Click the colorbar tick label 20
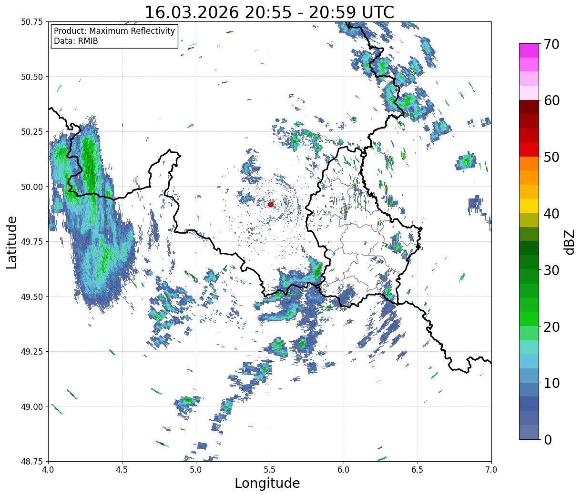The width and height of the screenshot is (581, 495). tap(551, 327)
